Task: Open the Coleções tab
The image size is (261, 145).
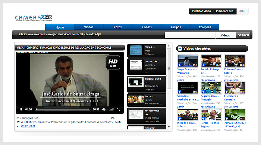Action: coord(205,27)
